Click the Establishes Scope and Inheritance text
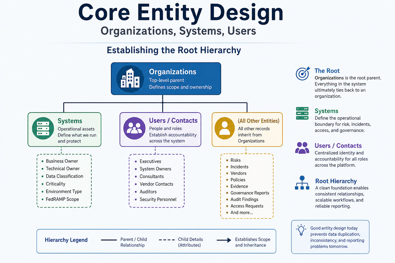Image resolution: width=395 pixels, height=263 pixels. point(253,242)
